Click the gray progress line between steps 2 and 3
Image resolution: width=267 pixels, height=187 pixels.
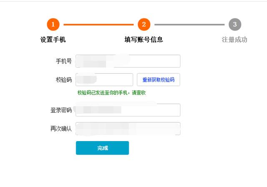189,25
